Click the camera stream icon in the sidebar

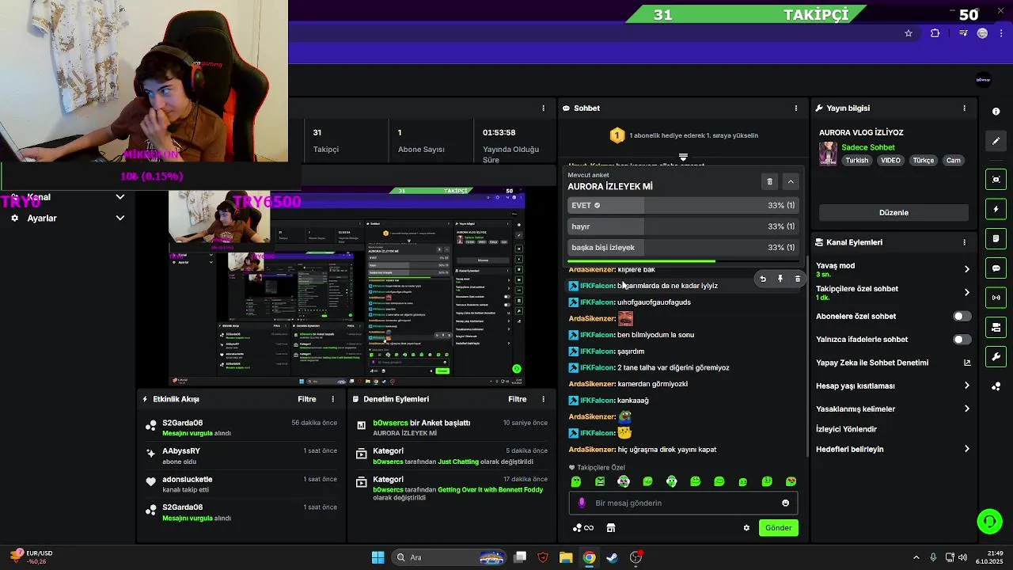pos(996,327)
